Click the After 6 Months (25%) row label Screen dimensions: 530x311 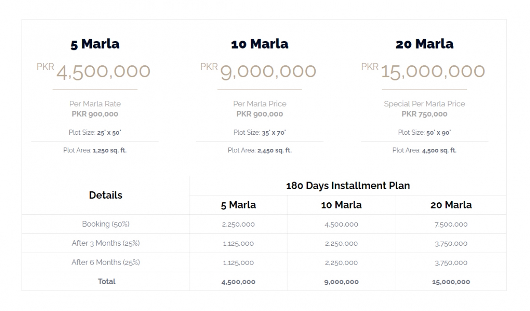tap(106, 262)
